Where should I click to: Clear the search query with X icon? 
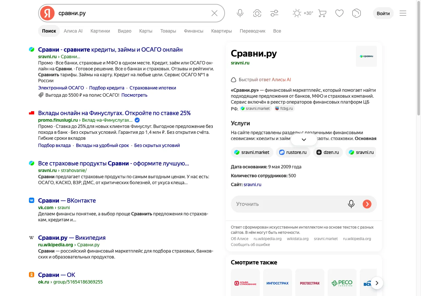214,13
